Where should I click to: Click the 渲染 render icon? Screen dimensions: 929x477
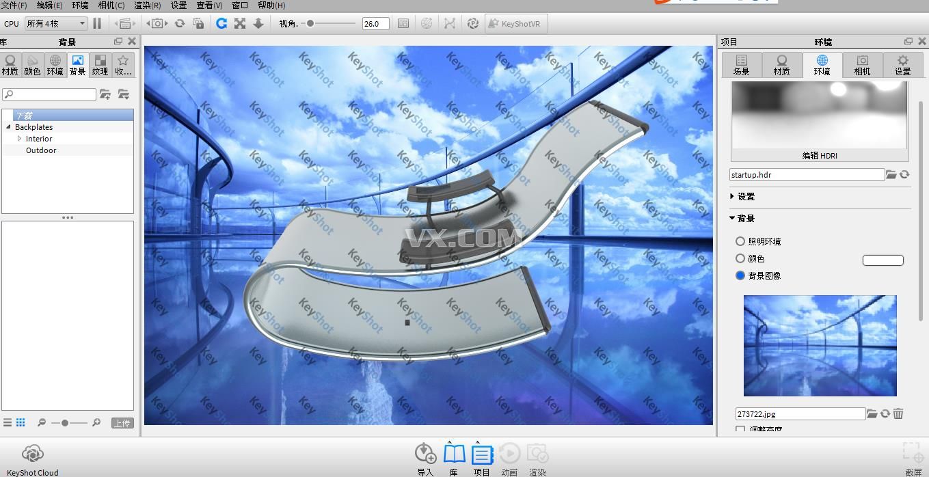coord(538,459)
